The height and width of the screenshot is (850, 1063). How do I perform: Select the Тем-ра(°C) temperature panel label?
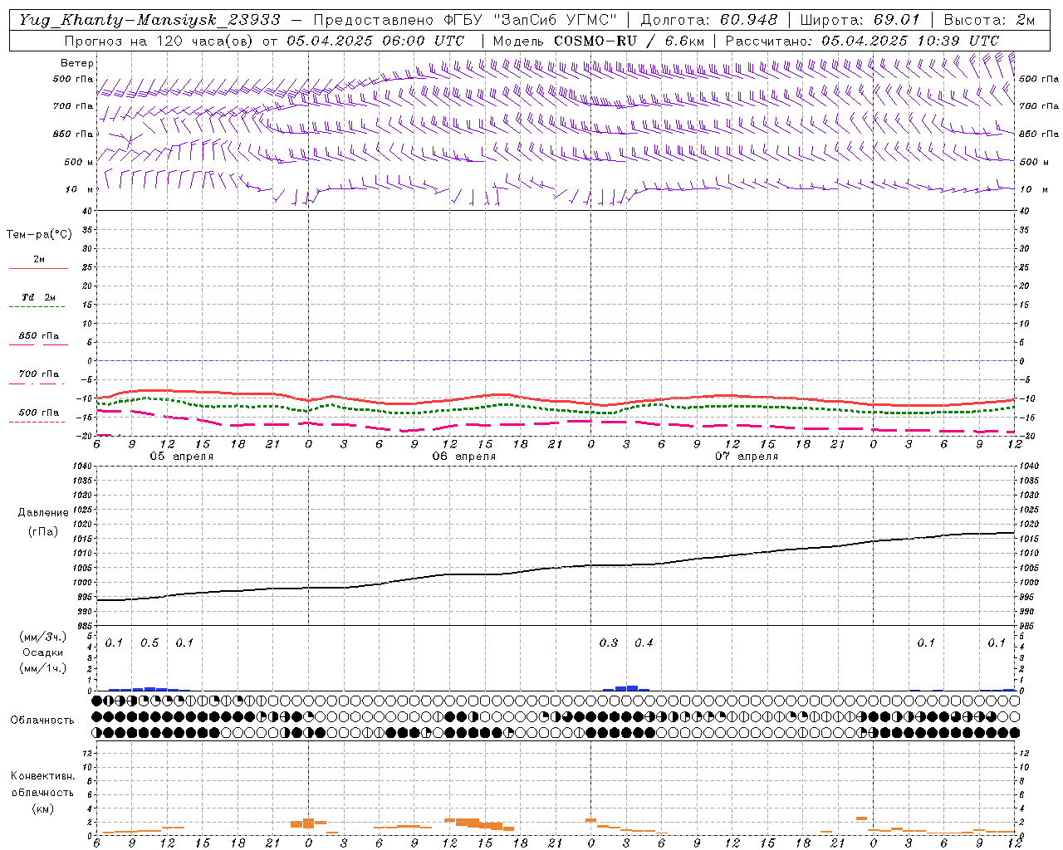[39, 235]
